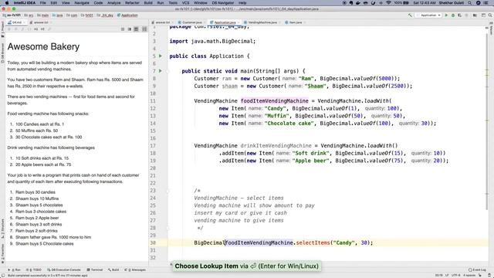Open the macOS Notification Center icon
The width and height of the screenshot is (494, 278).
486,3
